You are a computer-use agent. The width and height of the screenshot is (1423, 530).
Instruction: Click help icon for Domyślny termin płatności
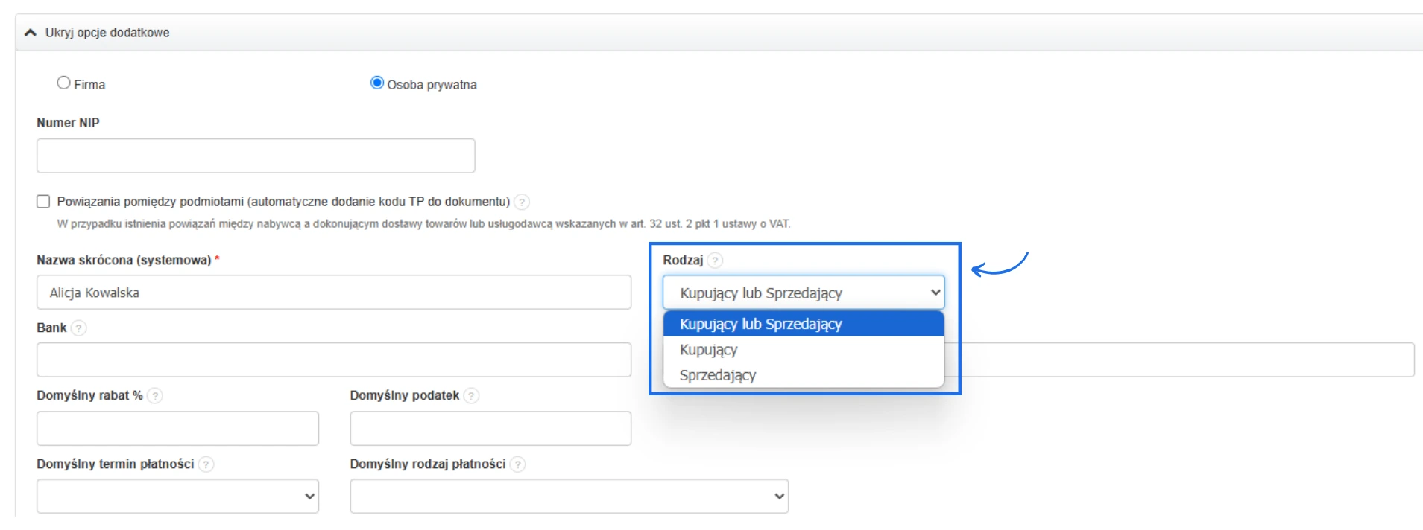206,464
